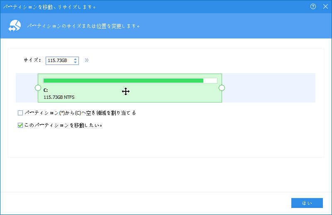Viewport: 332px width, 215px height.
Task: Increase size with the up spinner arrow
Action: (75, 59)
